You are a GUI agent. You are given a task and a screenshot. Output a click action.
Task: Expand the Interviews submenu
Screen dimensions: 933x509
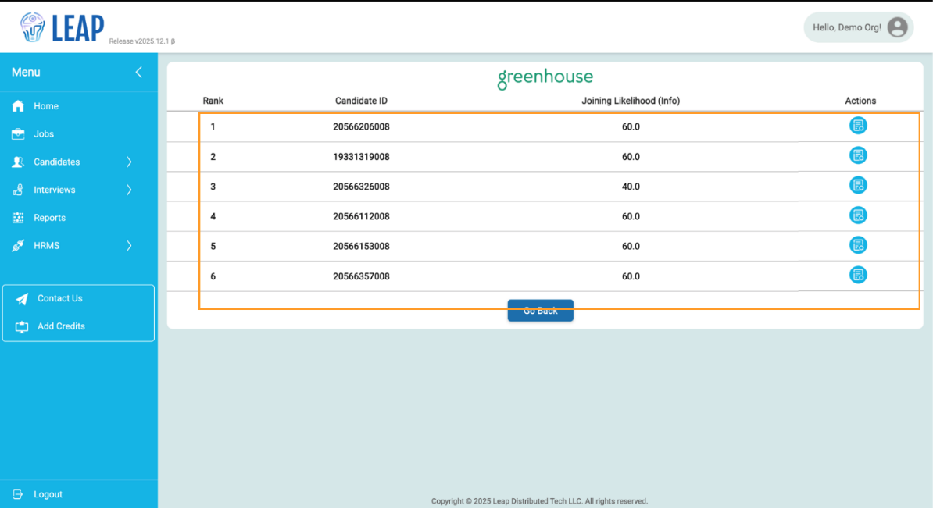point(129,190)
